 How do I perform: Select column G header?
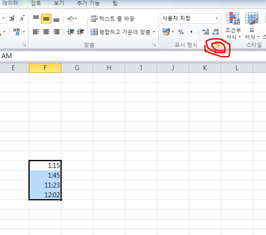(77, 68)
